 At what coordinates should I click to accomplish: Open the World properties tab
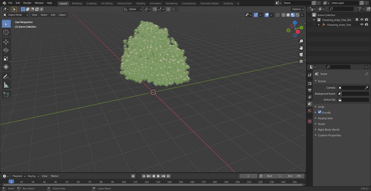[310, 111]
